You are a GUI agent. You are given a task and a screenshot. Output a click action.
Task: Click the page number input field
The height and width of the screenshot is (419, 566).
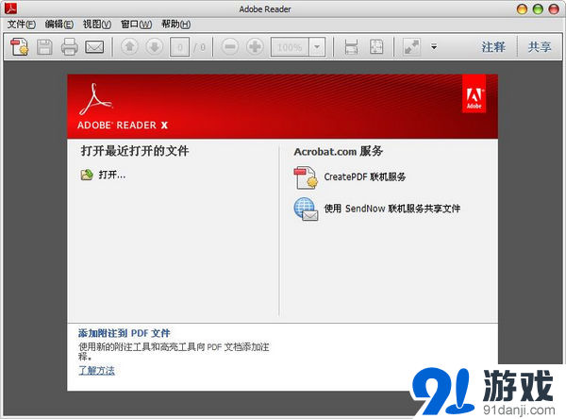(x=179, y=47)
